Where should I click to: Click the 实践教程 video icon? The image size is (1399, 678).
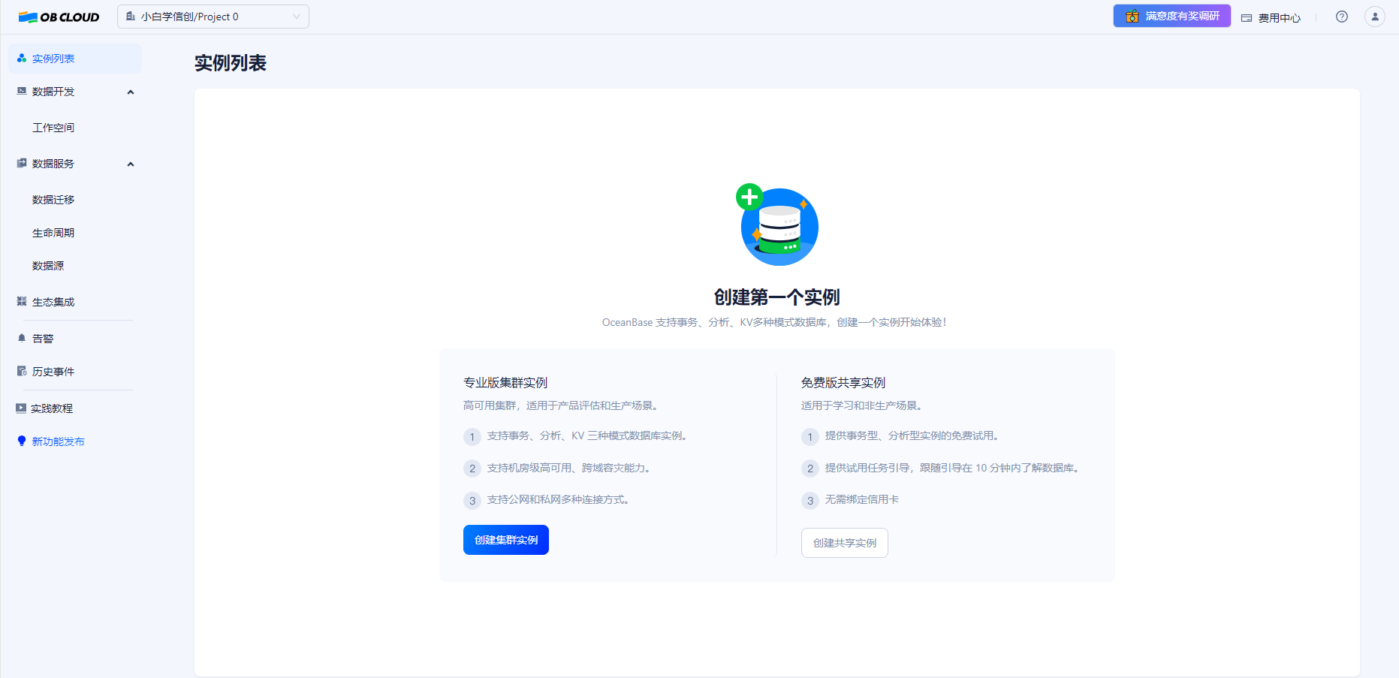click(x=21, y=408)
